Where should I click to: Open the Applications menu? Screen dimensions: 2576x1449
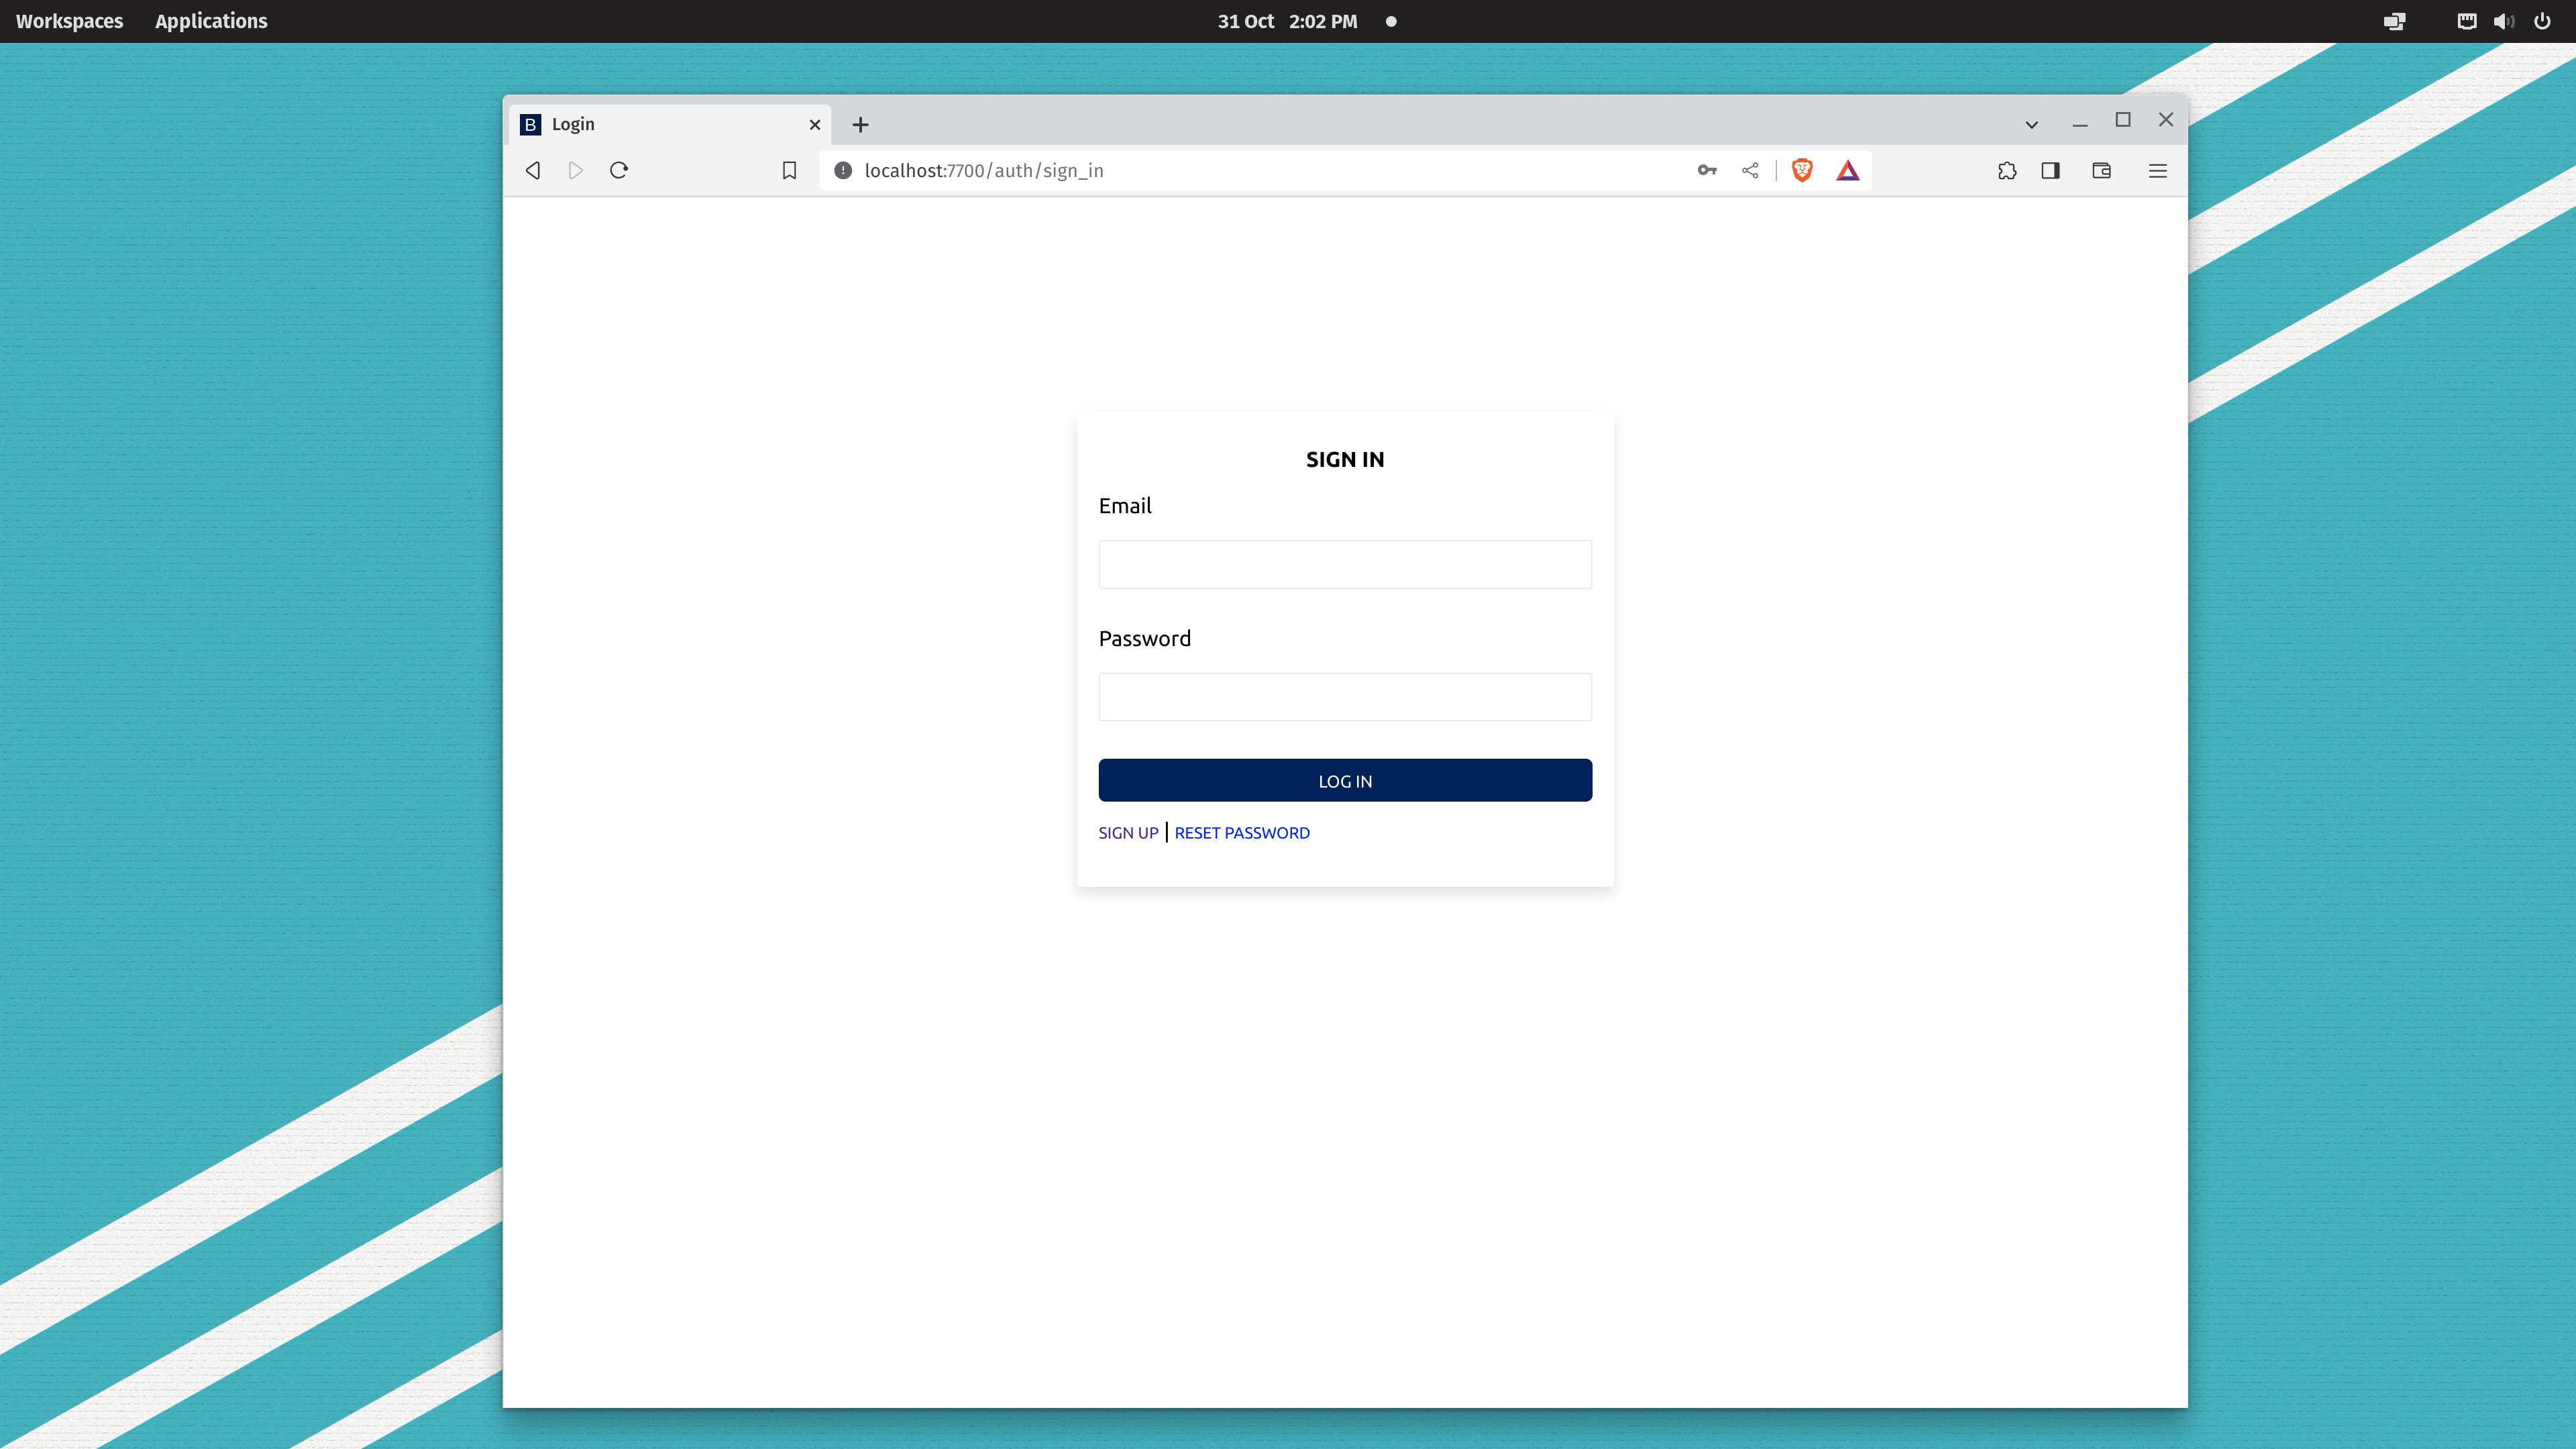coord(211,21)
